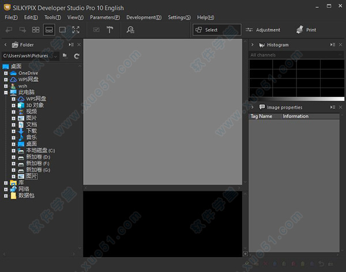Expand the 本地磁盘 (C:) tree node

[13, 150]
